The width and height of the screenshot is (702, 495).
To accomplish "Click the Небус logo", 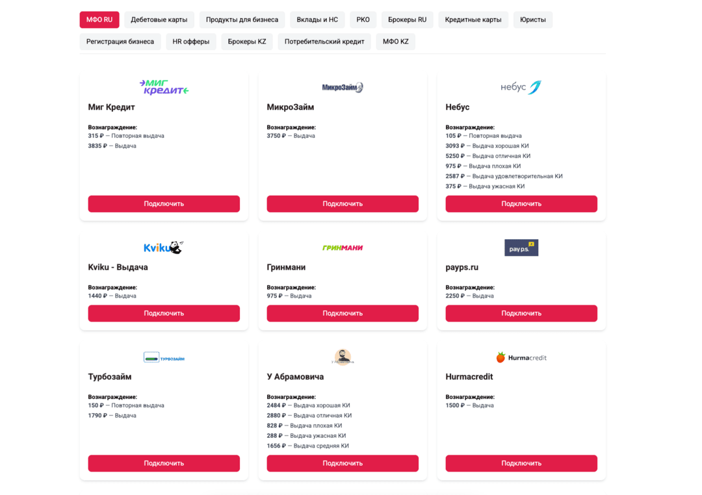I will tap(521, 87).
